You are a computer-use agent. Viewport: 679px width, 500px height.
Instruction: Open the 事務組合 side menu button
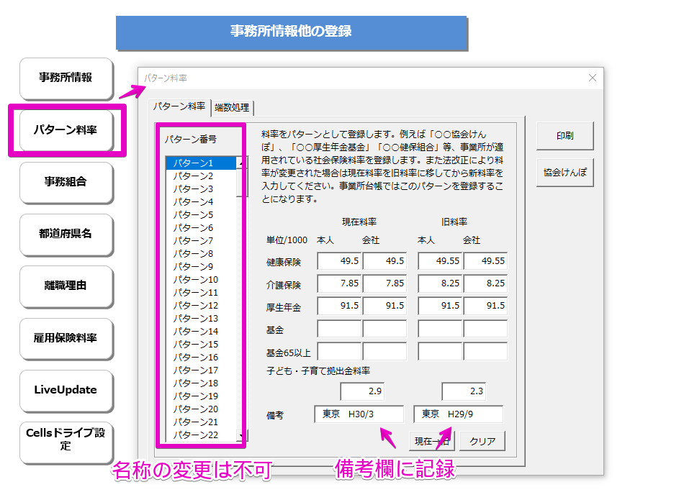[x=66, y=182]
